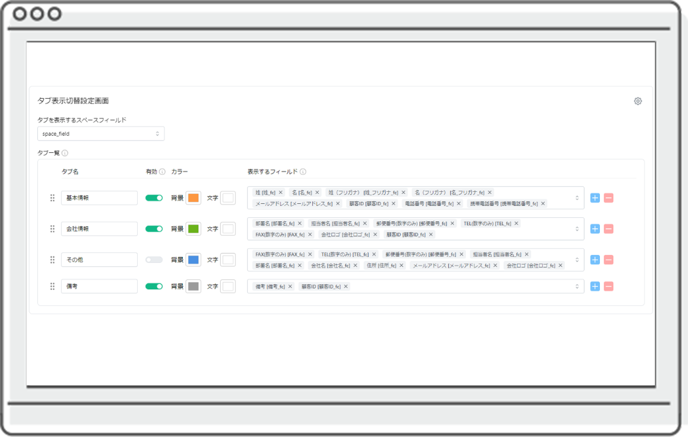
Task: Open the settings gear icon
Action: pyautogui.click(x=638, y=101)
